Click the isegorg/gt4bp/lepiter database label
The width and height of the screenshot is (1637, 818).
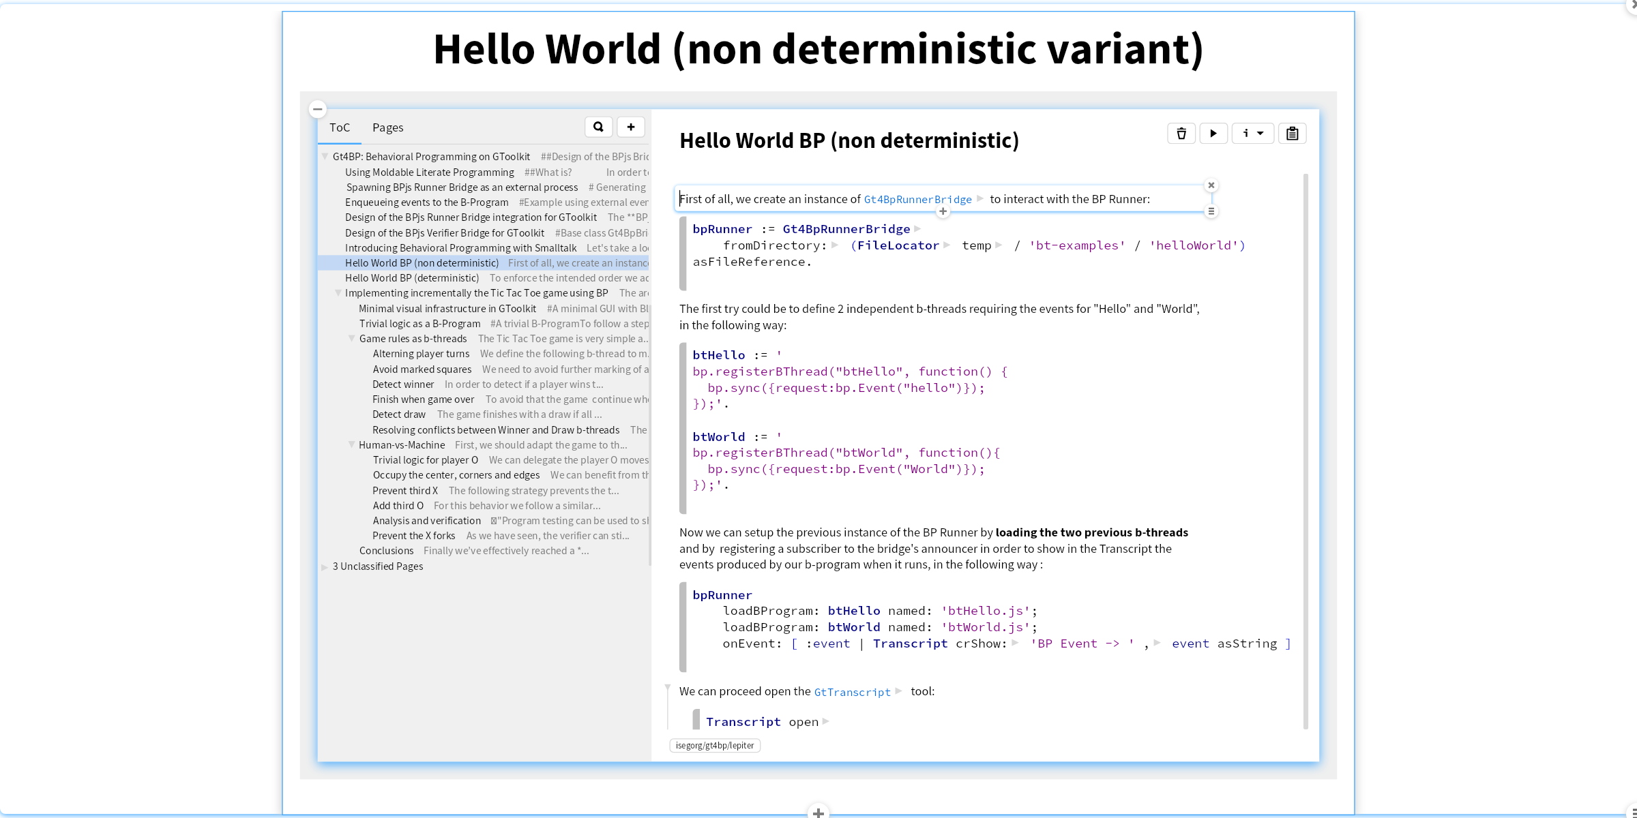point(715,746)
